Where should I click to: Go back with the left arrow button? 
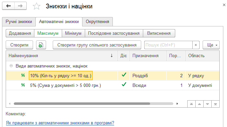(x=8, y=6)
